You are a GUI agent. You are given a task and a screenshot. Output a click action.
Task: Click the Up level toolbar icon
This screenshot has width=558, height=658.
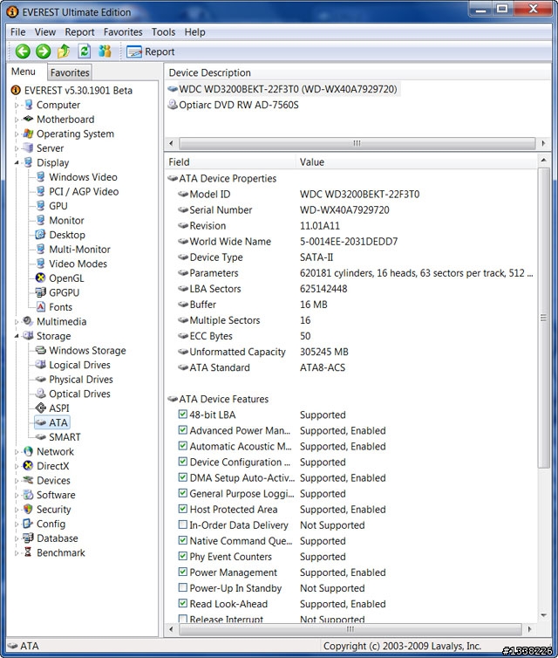tap(64, 51)
